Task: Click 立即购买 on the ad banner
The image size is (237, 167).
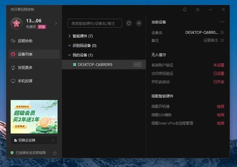Action: click(20, 126)
